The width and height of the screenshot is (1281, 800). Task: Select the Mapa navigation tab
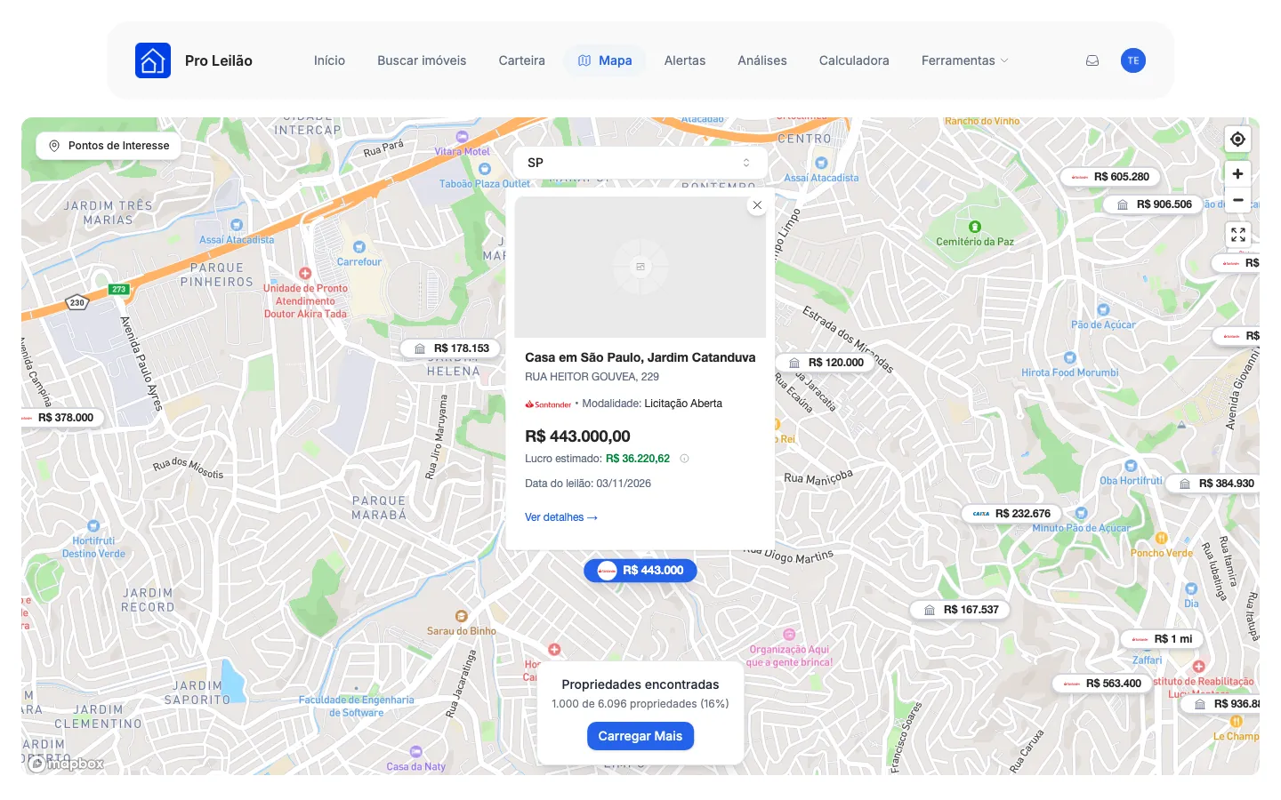pos(605,60)
